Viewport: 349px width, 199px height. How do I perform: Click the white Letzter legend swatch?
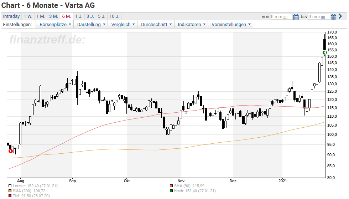[x=10, y=186]
